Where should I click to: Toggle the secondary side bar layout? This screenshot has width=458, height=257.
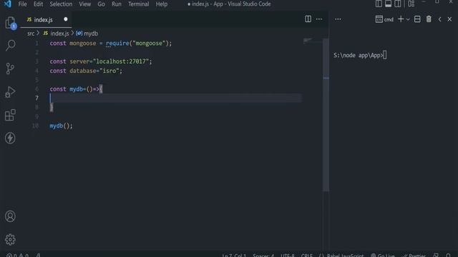coord(398,4)
